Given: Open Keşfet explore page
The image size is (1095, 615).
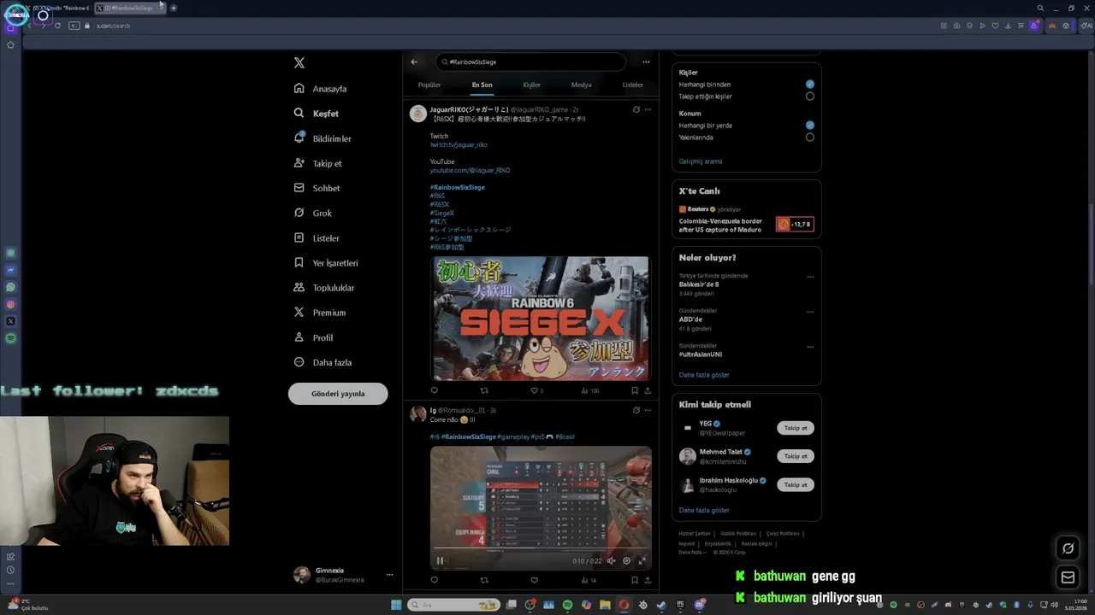Looking at the screenshot, I should point(317,114).
